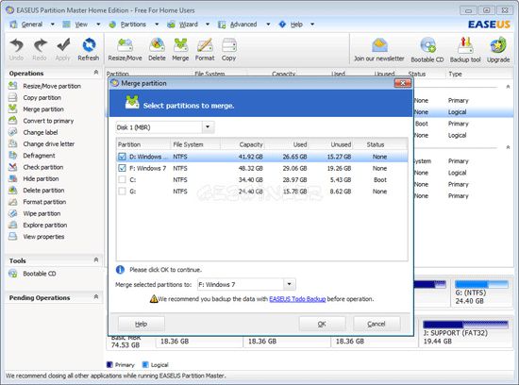This screenshot has width=519, height=385.
Task: Close the Merge partition dialog
Action: (403, 83)
